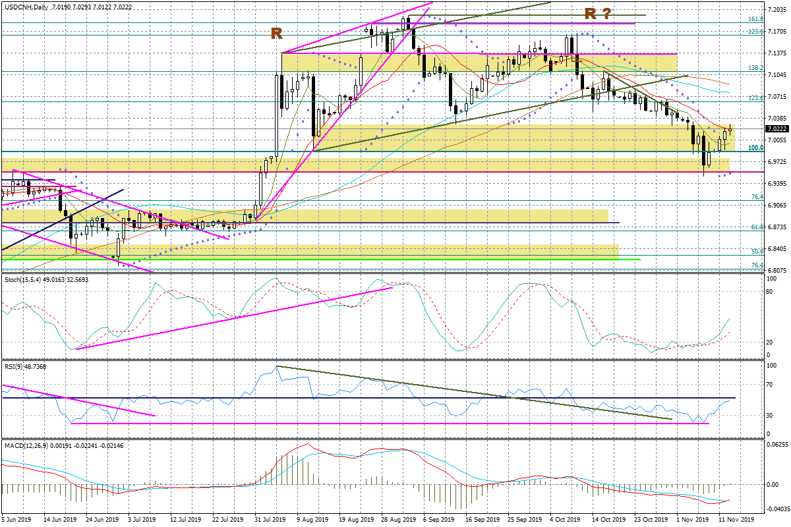Click the 23 Oct 2019 date label
791x527 pixels.
point(651,520)
